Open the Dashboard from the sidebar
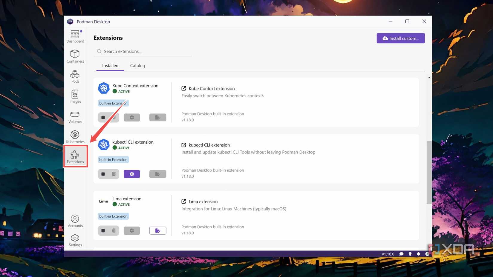The width and height of the screenshot is (493, 277). click(75, 36)
